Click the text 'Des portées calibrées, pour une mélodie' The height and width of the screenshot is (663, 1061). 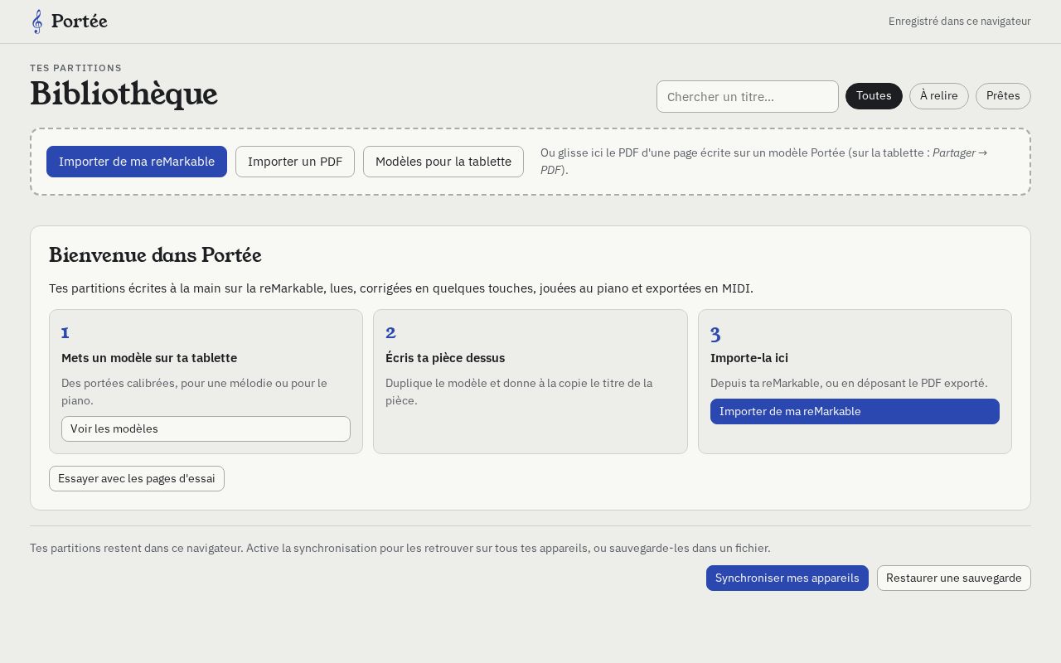tap(195, 391)
